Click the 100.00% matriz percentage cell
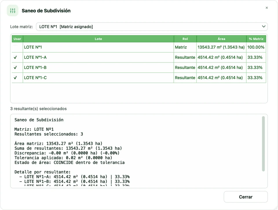Screen dimensions: 278x210 256,47
